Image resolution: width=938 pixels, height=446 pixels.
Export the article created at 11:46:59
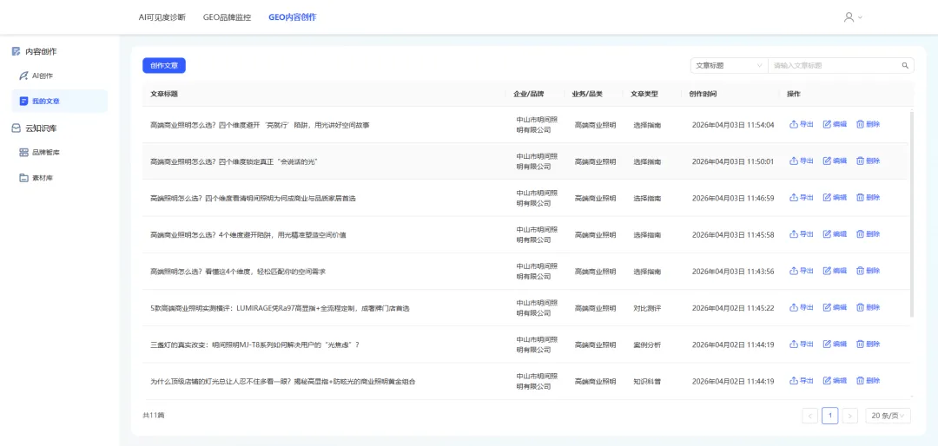tap(802, 197)
